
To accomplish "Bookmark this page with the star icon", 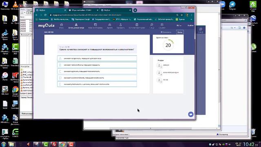I will coord(182,15).
